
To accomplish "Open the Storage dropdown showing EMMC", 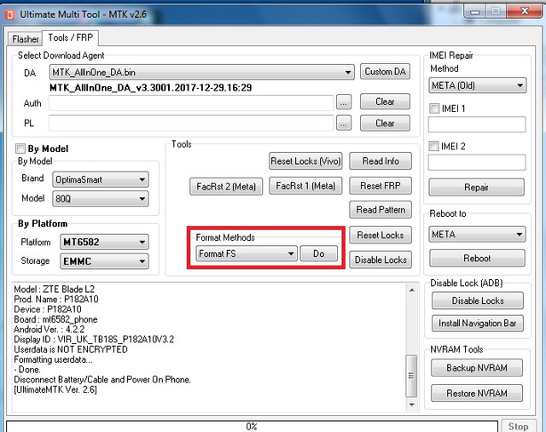I will pyautogui.click(x=104, y=261).
